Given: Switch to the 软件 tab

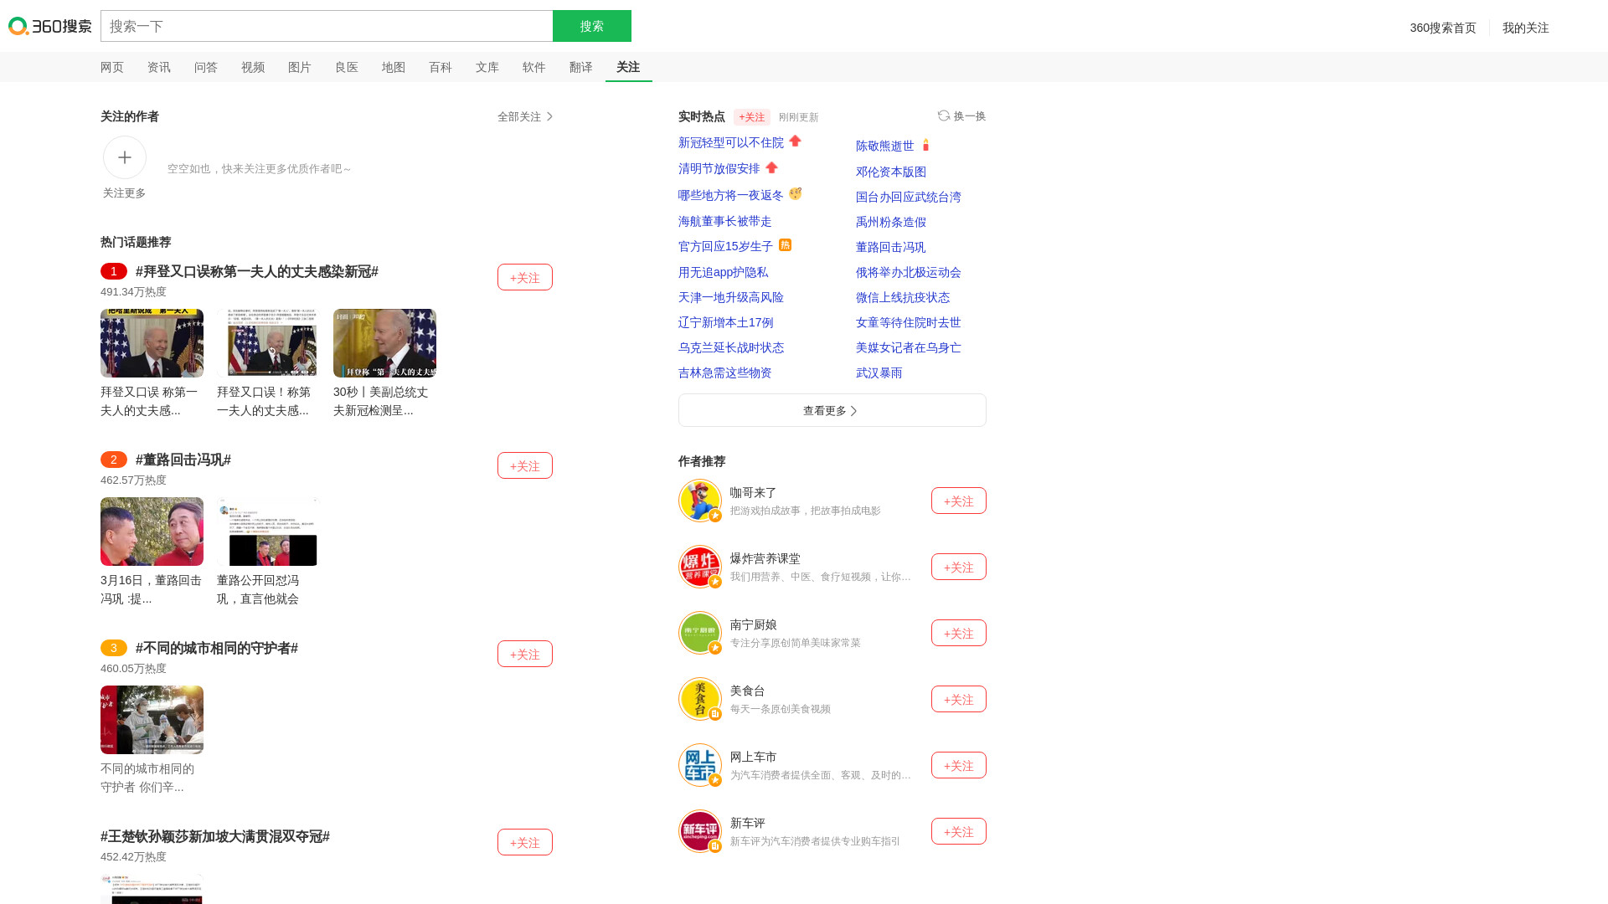Looking at the screenshot, I should pyautogui.click(x=534, y=67).
